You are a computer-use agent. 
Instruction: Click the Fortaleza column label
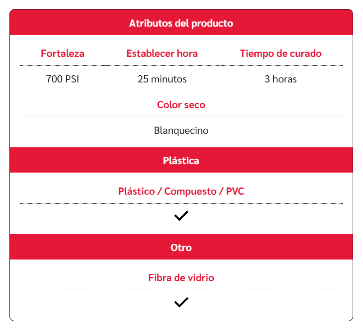click(x=62, y=53)
